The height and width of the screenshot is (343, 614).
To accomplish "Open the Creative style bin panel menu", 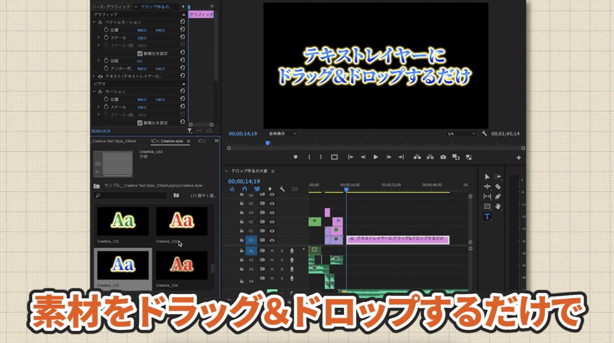I will click(188, 141).
